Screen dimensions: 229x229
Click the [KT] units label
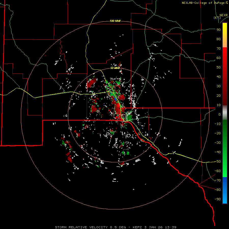pyautogui.click(x=217, y=18)
